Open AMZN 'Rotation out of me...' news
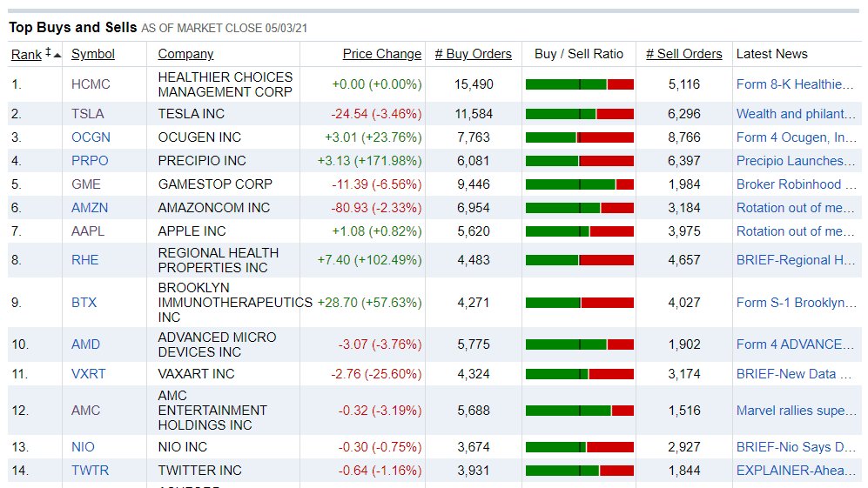The width and height of the screenshot is (868, 488). click(x=796, y=208)
